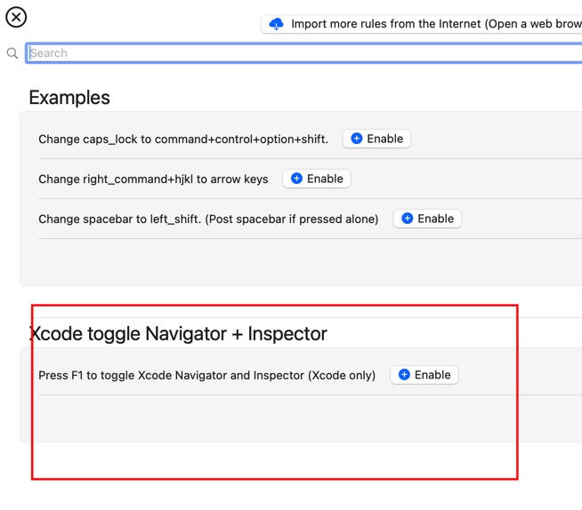Viewport: 582px width, 510px height.
Task: Click the right_command+hjkl rule description text
Action: 153,179
